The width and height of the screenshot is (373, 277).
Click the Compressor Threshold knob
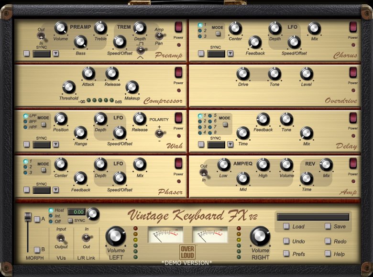coord(69,87)
